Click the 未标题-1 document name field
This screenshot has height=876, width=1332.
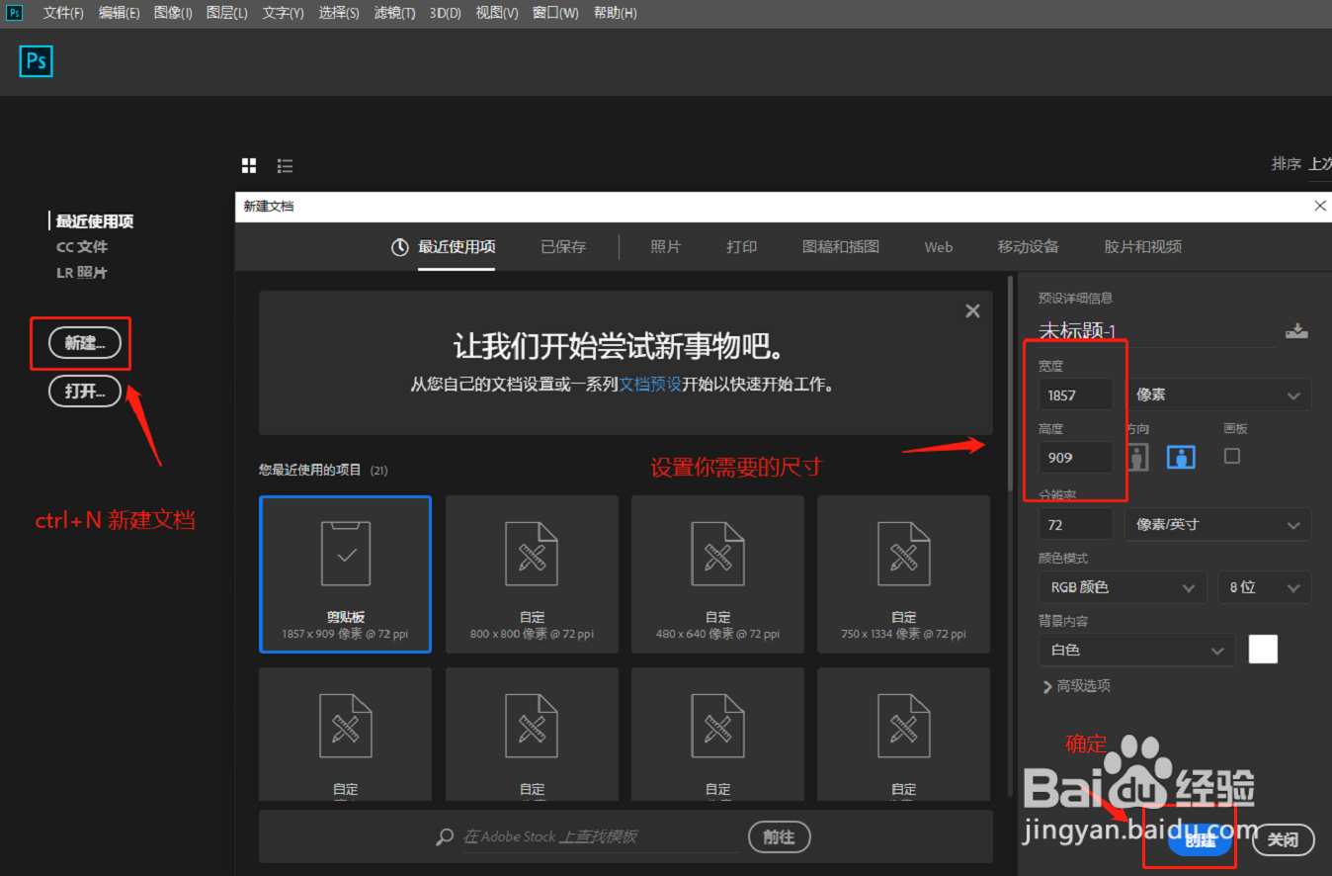click(x=1156, y=331)
